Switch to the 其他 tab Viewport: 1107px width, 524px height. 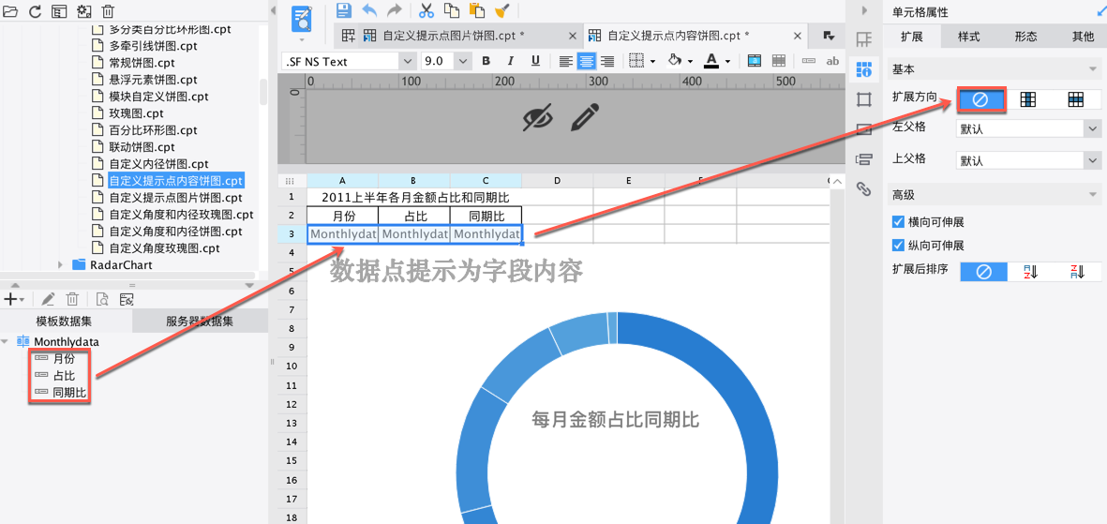1083,37
